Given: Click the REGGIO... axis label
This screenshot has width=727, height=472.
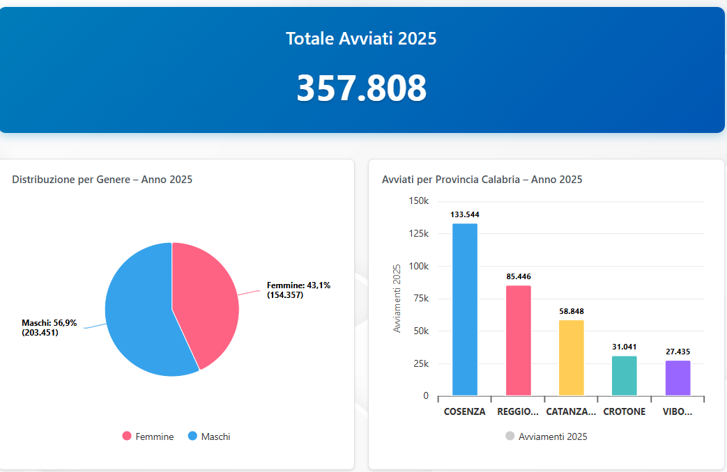Looking at the screenshot, I should 518,411.
